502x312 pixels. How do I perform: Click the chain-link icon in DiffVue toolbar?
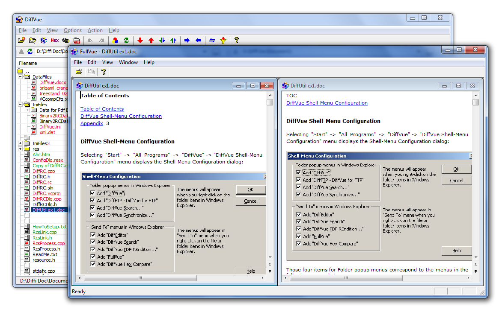tap(65, 40)
